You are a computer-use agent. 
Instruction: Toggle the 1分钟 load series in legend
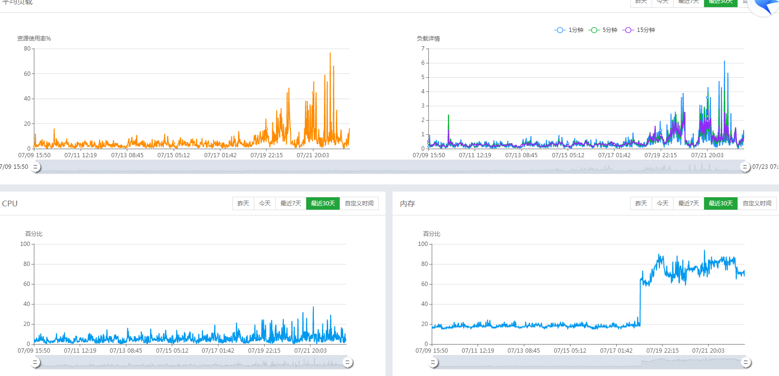coord(569,30)
